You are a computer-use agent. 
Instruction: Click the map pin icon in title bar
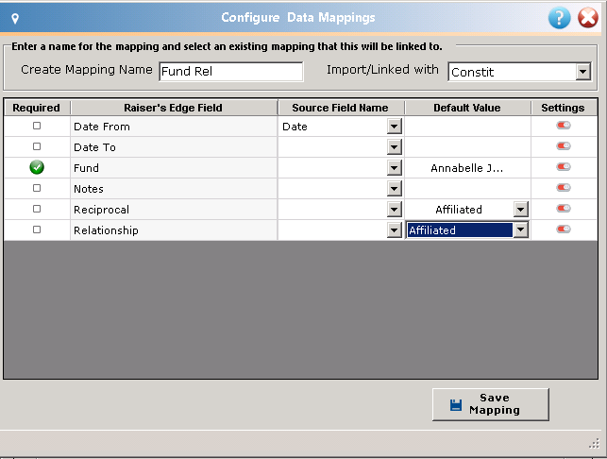click(15, 18)
